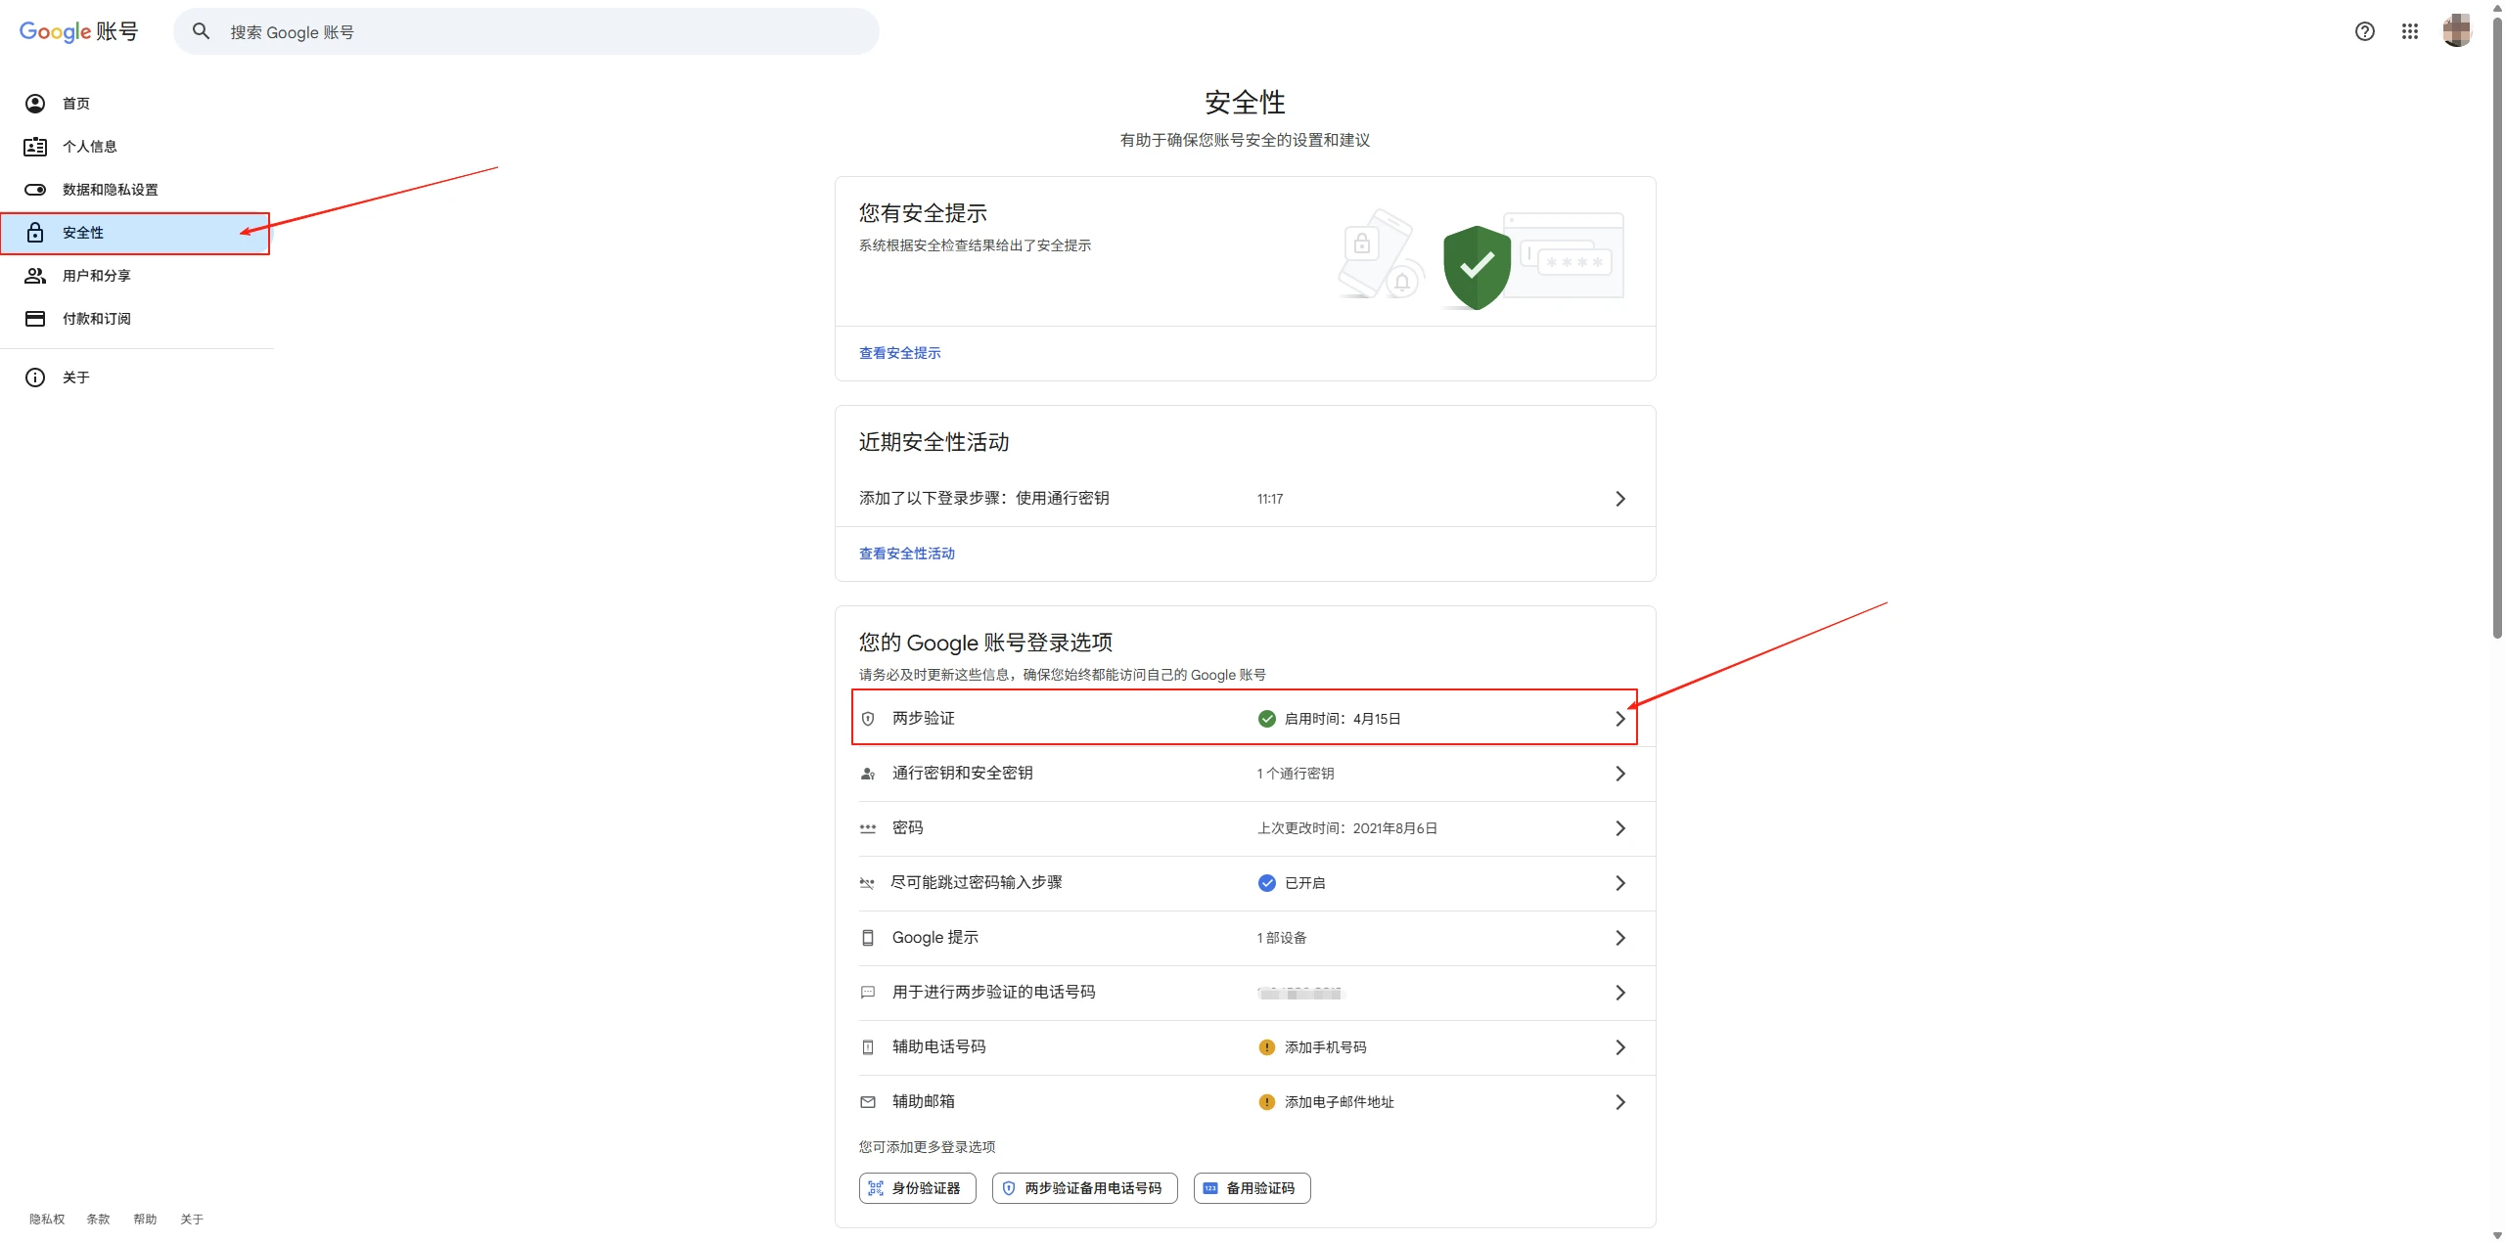The image size is (2505, 1243).
Task: Open 首页 in the sidebar
Action: click(76, 104)
